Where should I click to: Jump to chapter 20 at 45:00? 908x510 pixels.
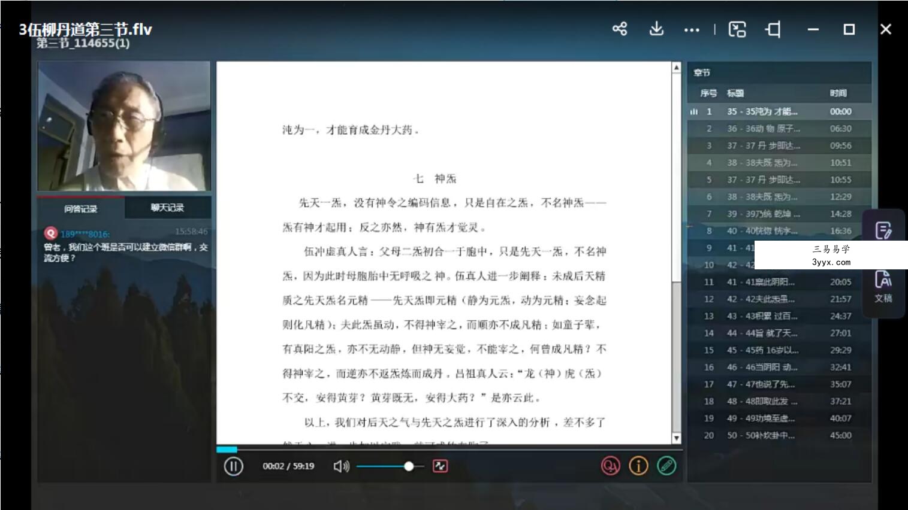click(779, 435)
